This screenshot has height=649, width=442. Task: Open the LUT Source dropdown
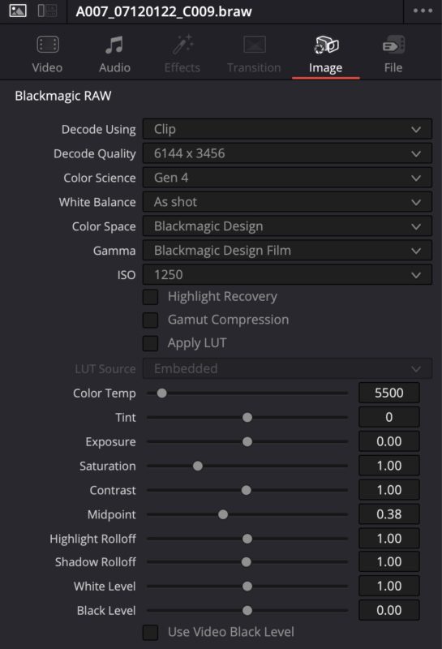pos(287,368)
